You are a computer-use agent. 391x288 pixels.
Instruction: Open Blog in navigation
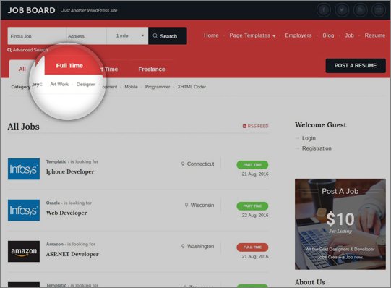point(328,35)
